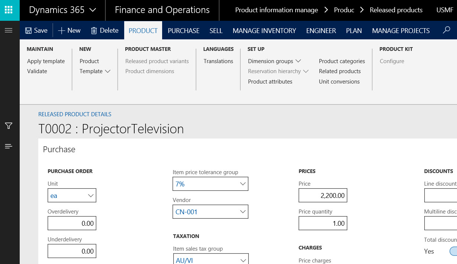Click the Delete trash can icon
Screen dimensions: 457x264
click(x=94, y=30)
